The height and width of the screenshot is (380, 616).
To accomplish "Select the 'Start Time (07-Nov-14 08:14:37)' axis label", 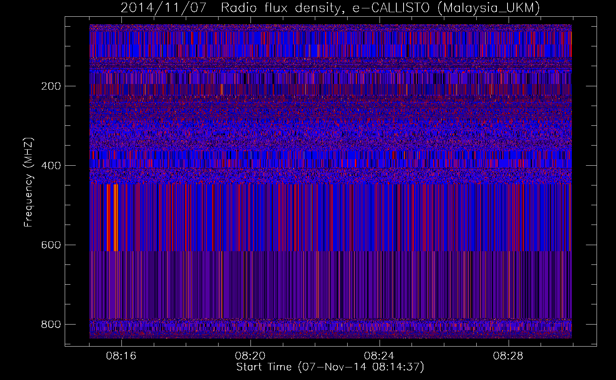I will coord(330,367).
